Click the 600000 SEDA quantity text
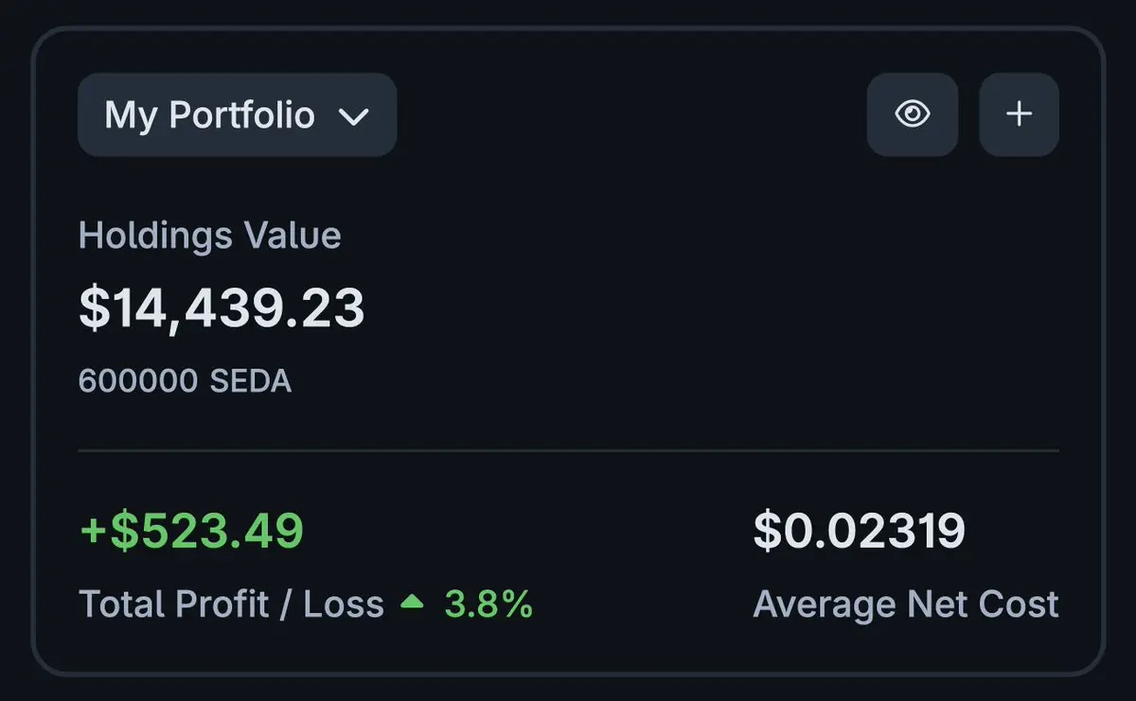1136x701 pixels. point(185,381)
